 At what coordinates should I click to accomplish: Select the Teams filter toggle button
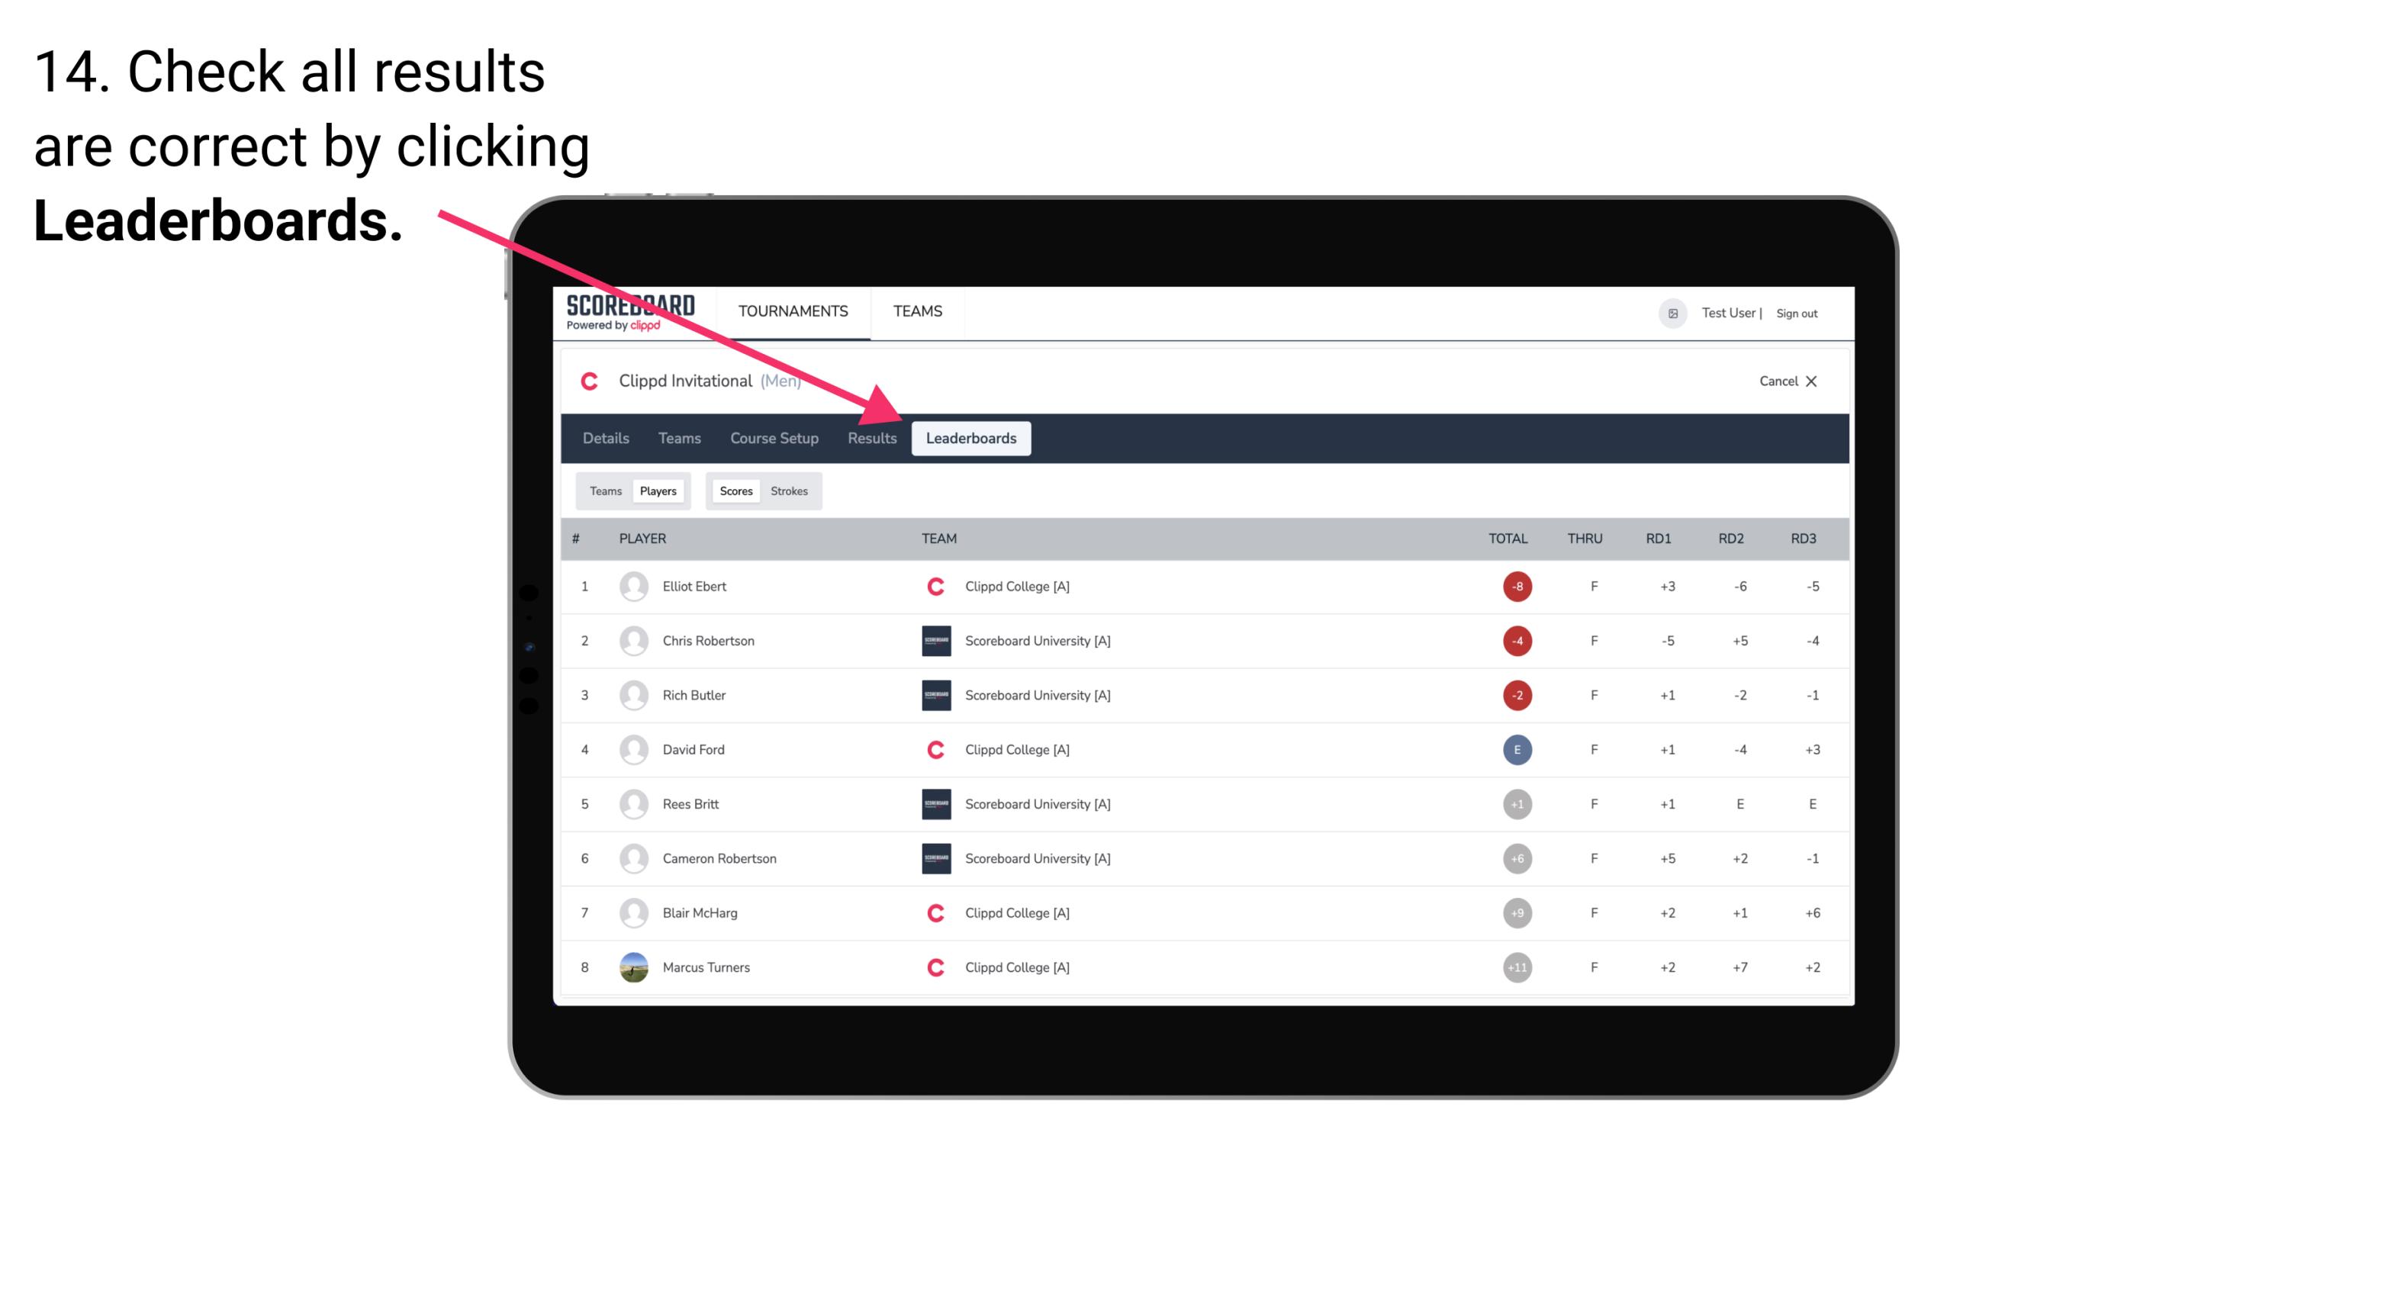[603, 491]
